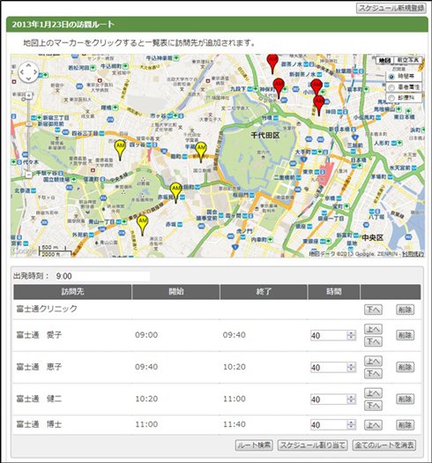Click the 時間 column header
Image resolution: width=432 pixels, height=463 pixels.
pyautogui.click(x=334, y=292)
